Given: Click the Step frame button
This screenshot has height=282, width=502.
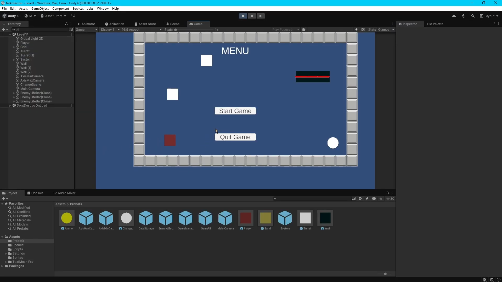Looking at the screenshot, I should click(261, 16).
